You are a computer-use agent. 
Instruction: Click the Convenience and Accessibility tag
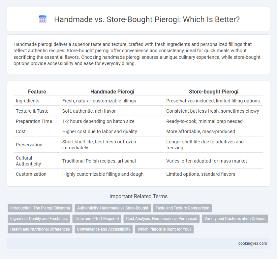coord(104,229)
